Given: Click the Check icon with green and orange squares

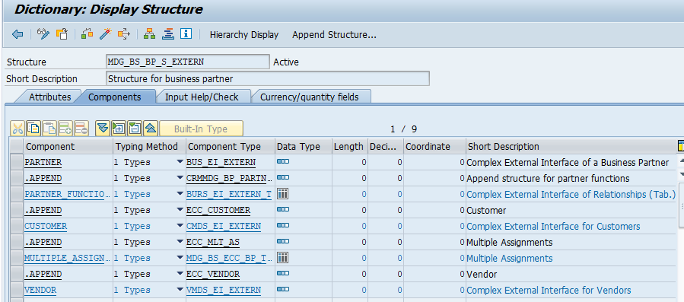Looking at the screenshot, I should [87, 34].
